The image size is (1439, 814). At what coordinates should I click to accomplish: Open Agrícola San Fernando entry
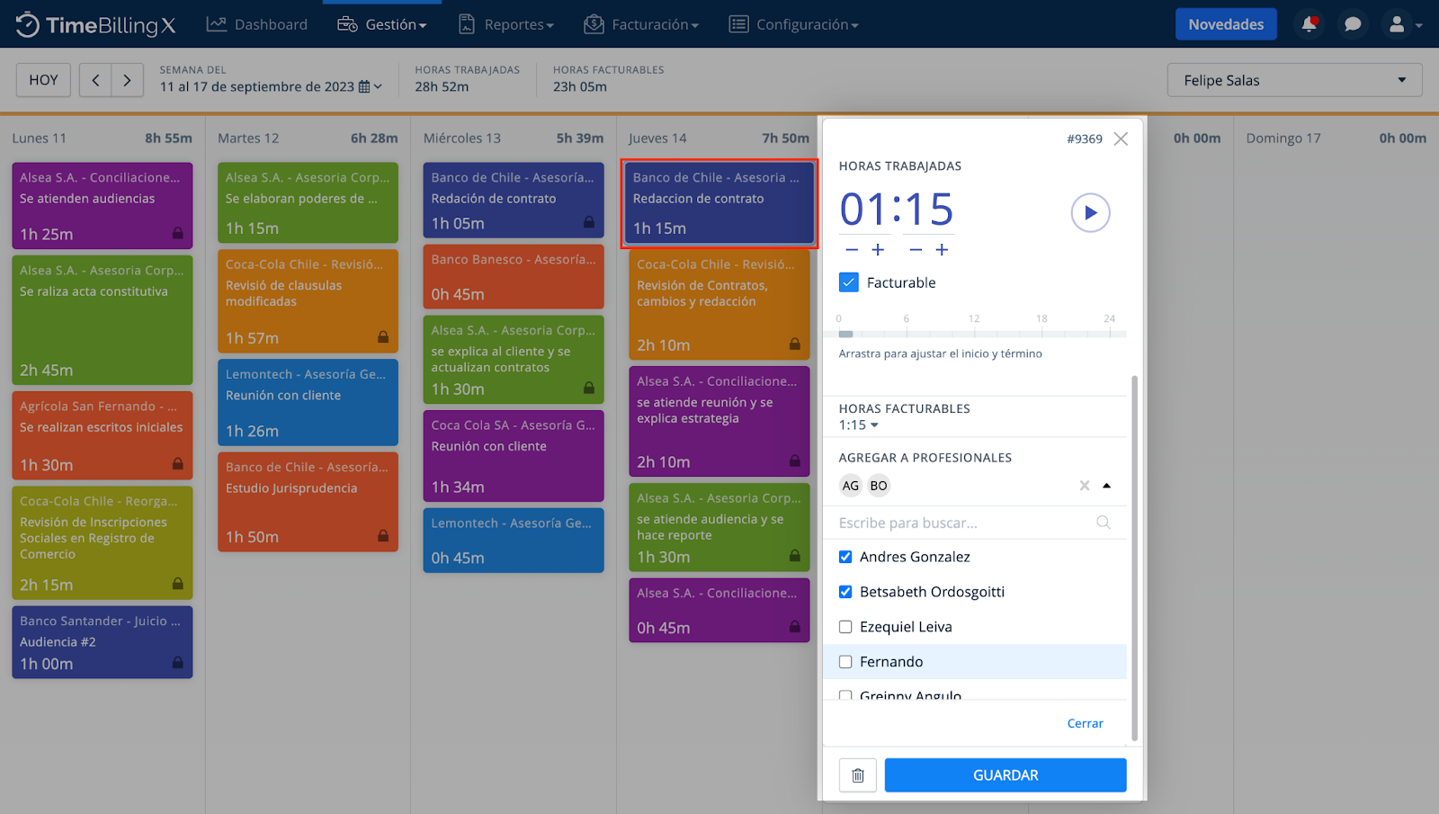click(x=103, y=436)
